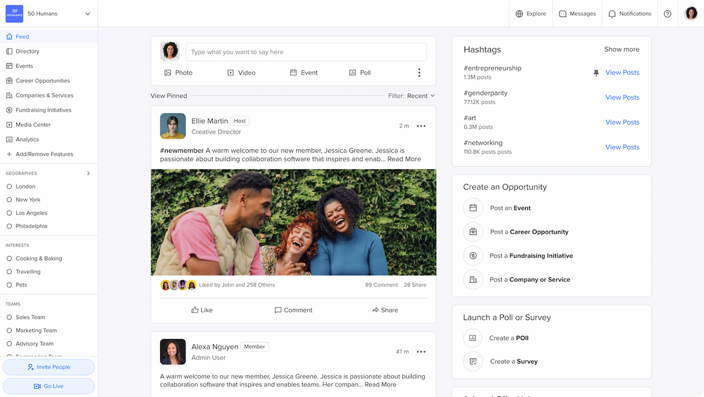704x397 pixels.
Task: Click the Create a Survey icon
Action: 473,361
